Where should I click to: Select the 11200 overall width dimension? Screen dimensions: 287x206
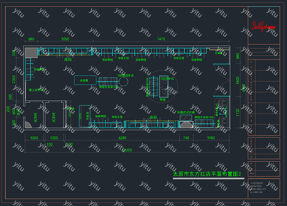tap(127, 150)
